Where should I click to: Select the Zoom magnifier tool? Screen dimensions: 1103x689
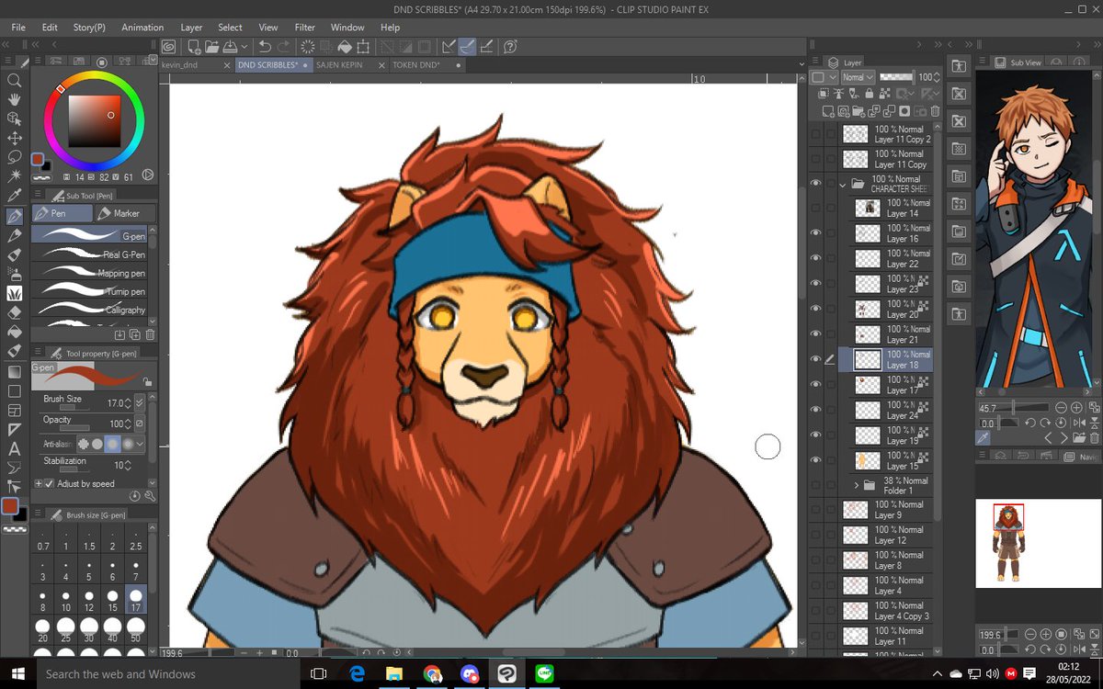pos(15,80)
